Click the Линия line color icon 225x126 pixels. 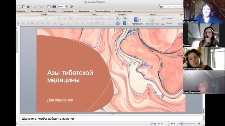(x=162, y=23)
